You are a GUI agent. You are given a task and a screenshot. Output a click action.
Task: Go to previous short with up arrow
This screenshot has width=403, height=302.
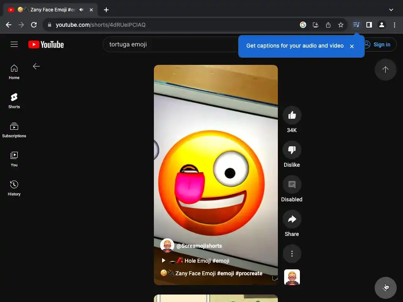[385, 70]
